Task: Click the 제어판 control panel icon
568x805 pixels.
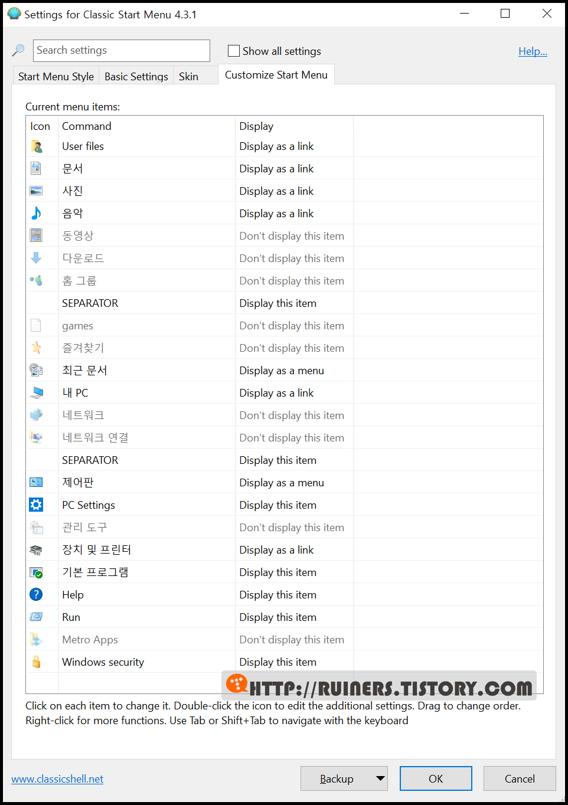Action: click(36, 482)
